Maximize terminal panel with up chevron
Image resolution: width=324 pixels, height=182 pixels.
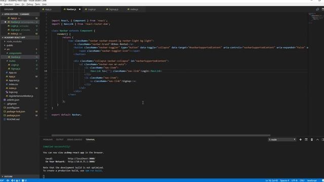tap(317, 140)
